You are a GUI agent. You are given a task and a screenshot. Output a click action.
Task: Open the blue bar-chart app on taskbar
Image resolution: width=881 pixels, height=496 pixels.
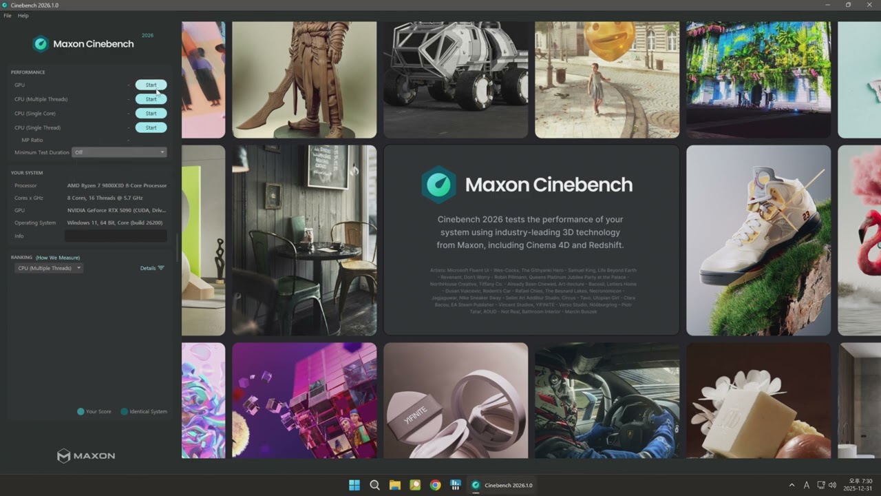[x=455, y=485]
